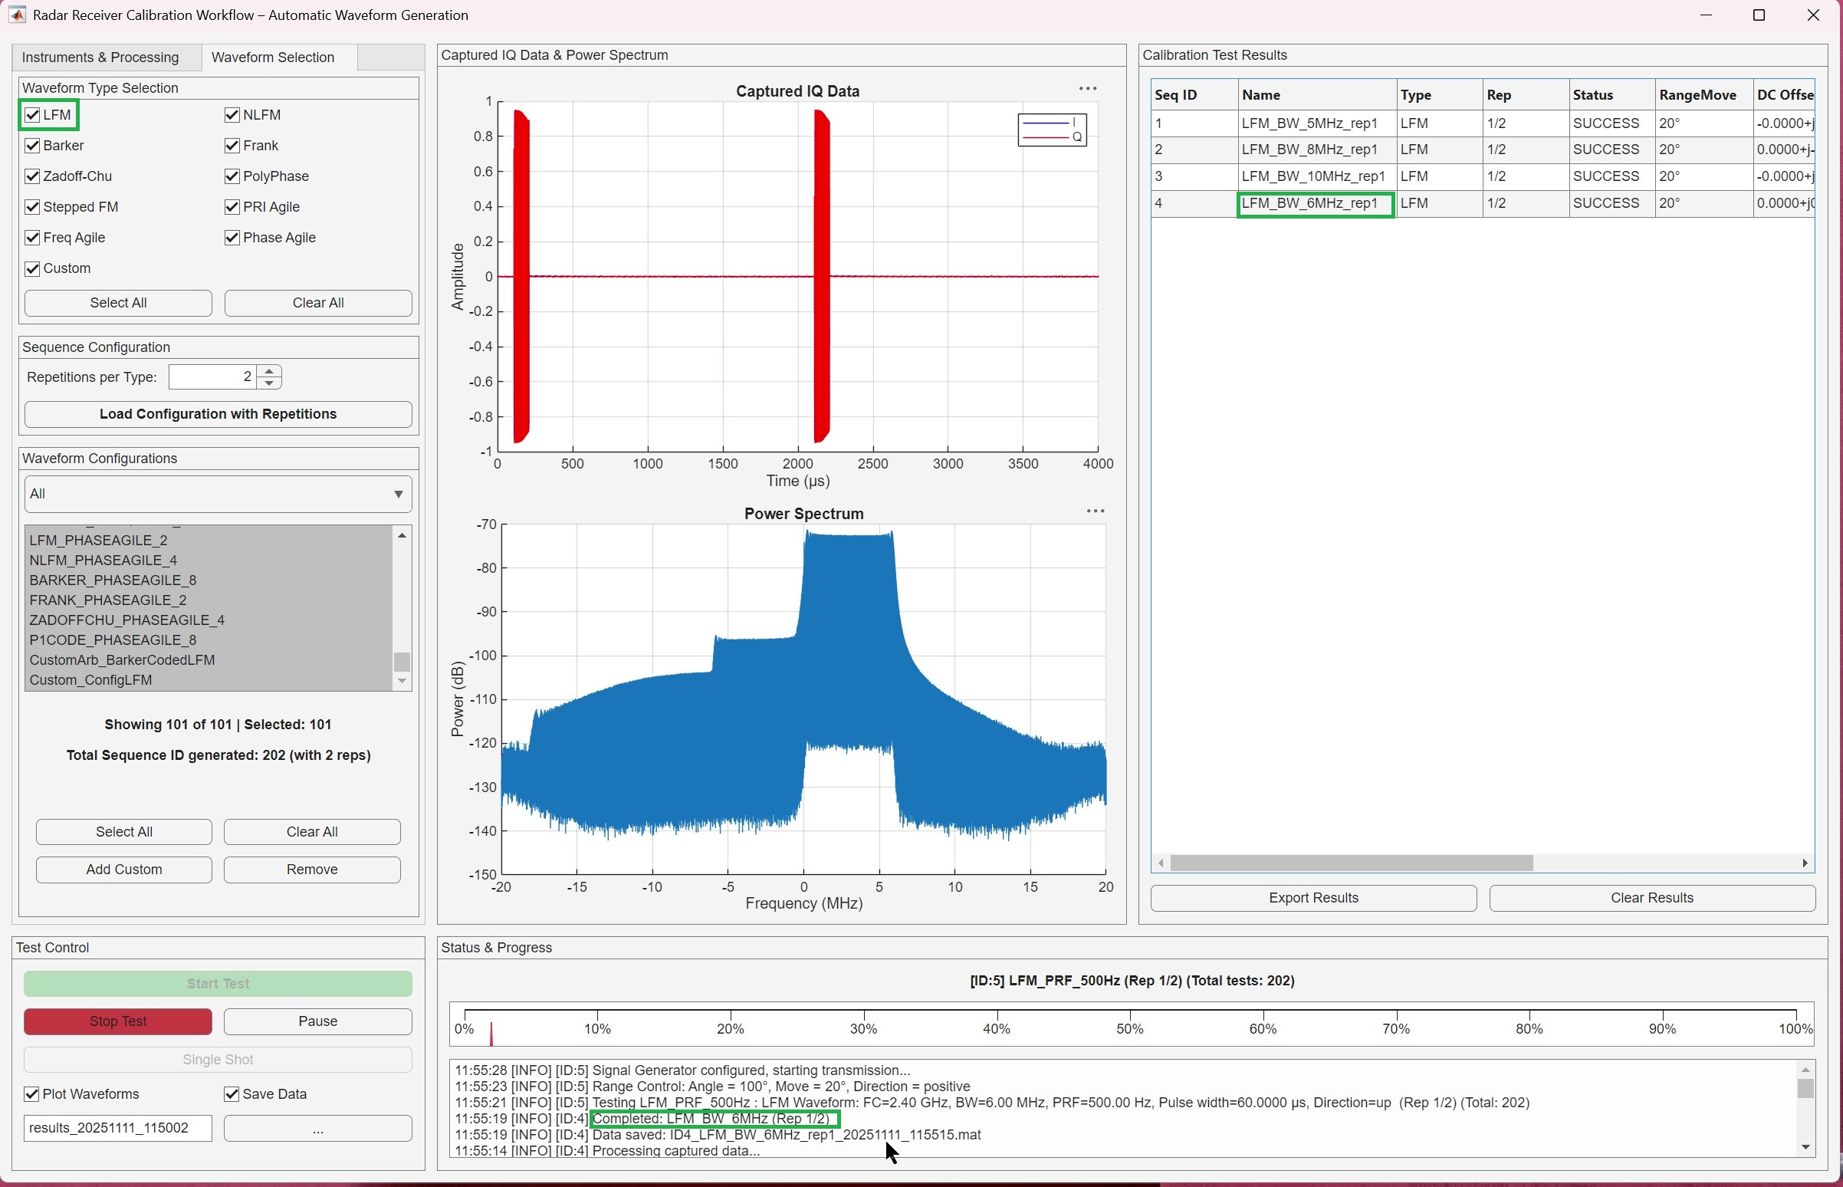The width and height of the screenshot is (1843, 1187).
Task: Open the browse (...) button beside results filename
Action: [318, 1128]
